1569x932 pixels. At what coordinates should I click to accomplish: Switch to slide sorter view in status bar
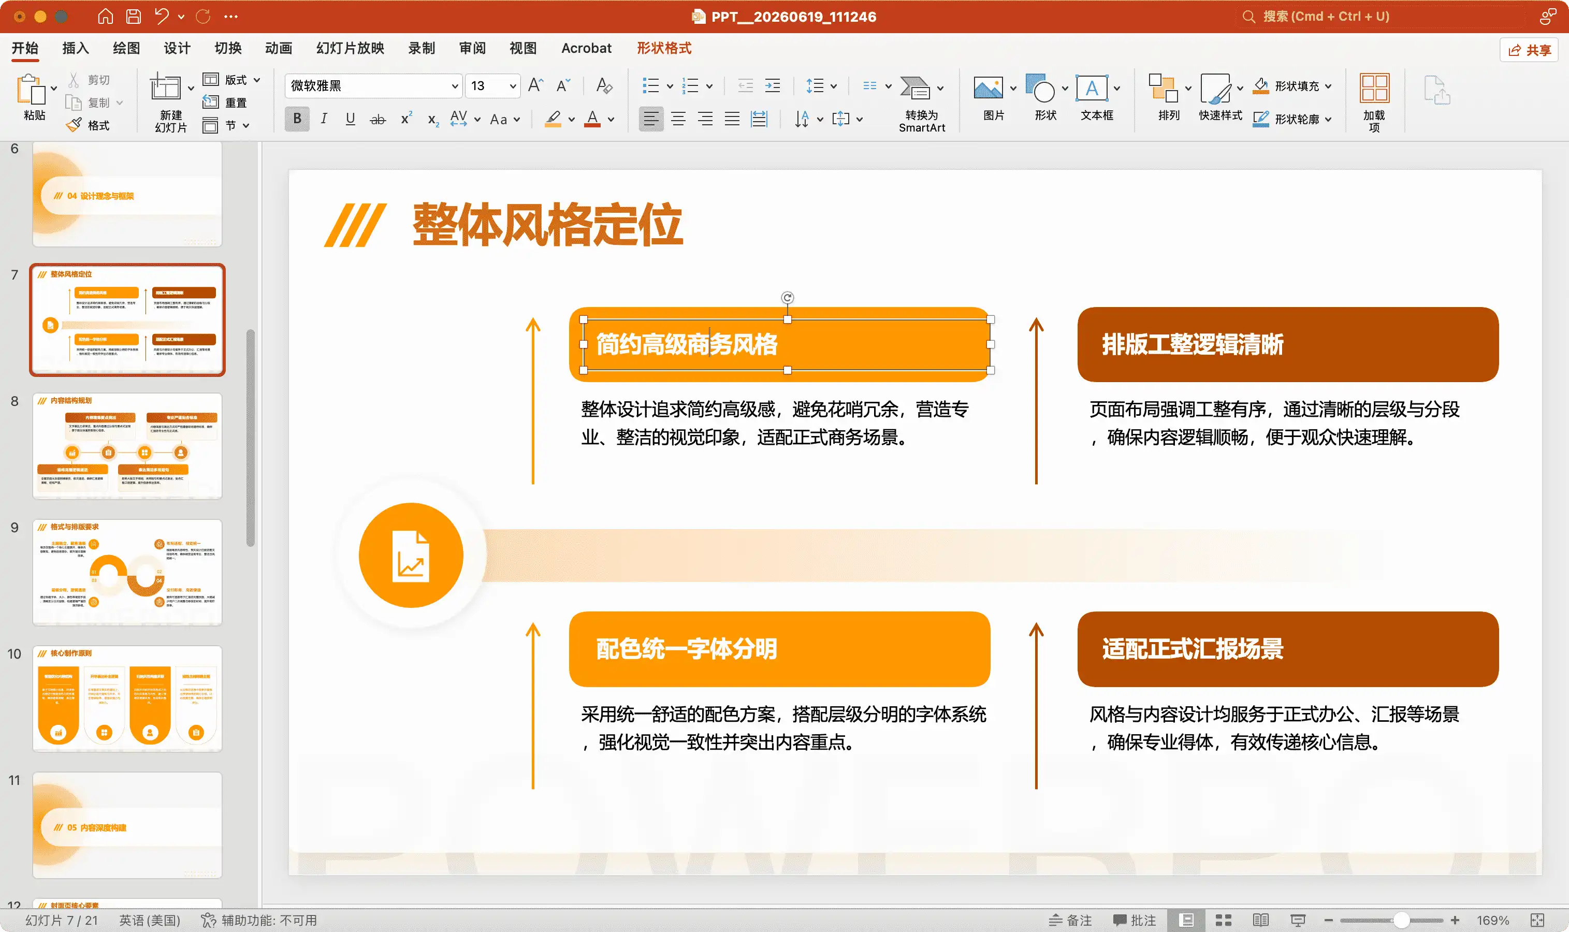[1223, 920]
